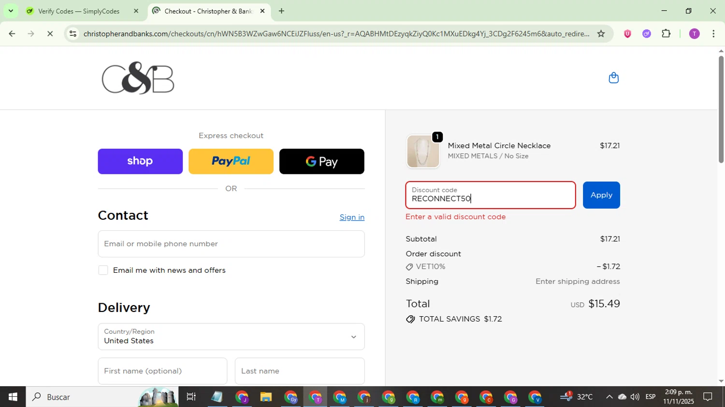Open the volume control in system tray

635,397
